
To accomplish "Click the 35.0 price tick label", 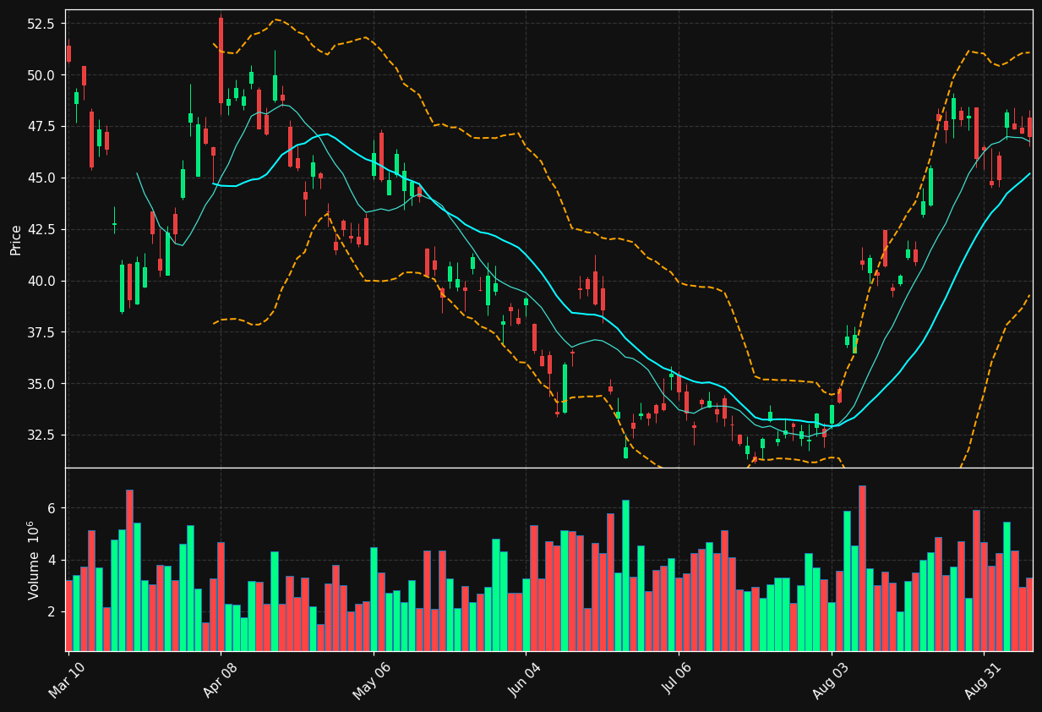I will (x=41, y=384).
